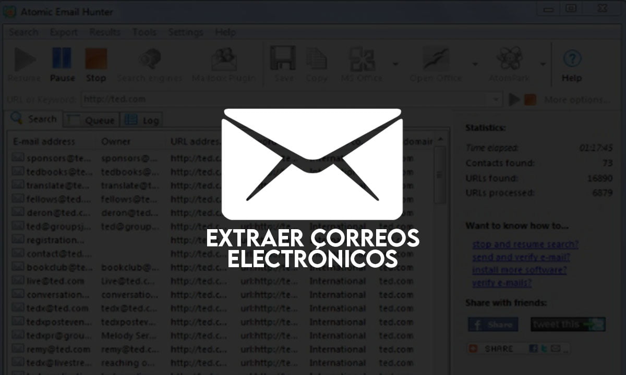Viewport: 626px width, 375px height.
Task: Expand the Open Office dropdown arrow
Action: click(475, 64)
